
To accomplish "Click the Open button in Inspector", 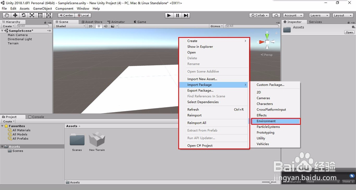I will (349, 32).
